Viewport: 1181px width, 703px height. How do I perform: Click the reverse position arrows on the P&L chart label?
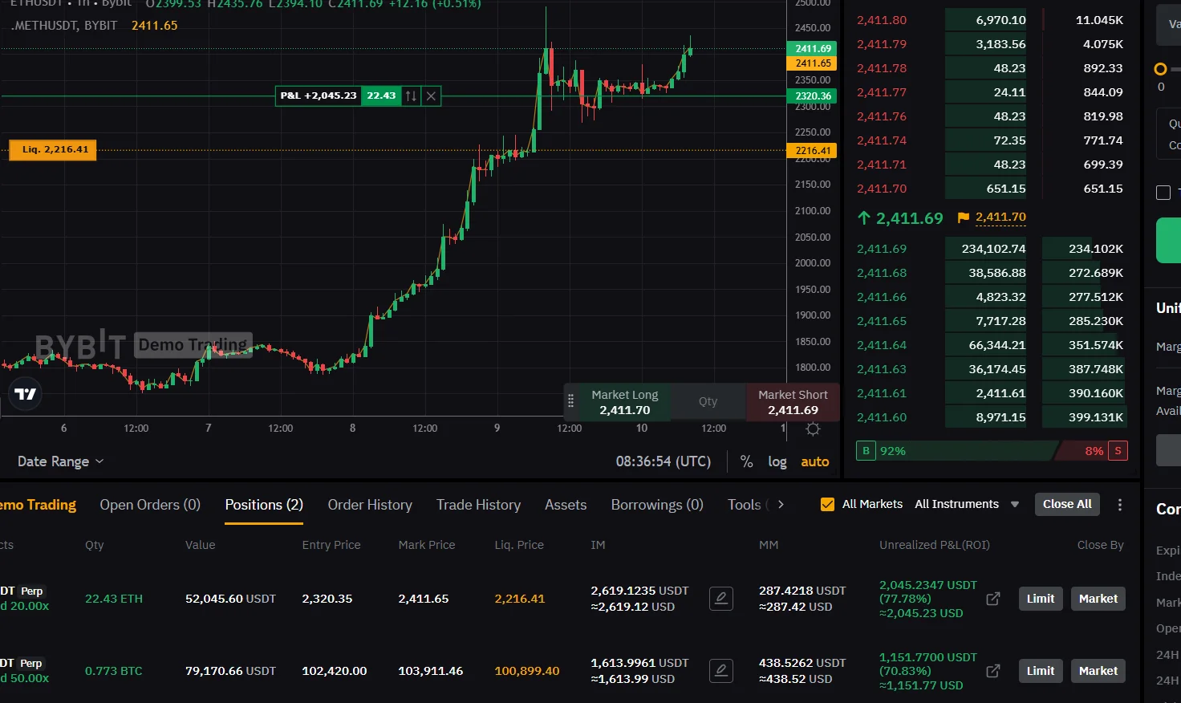point(411,95)
